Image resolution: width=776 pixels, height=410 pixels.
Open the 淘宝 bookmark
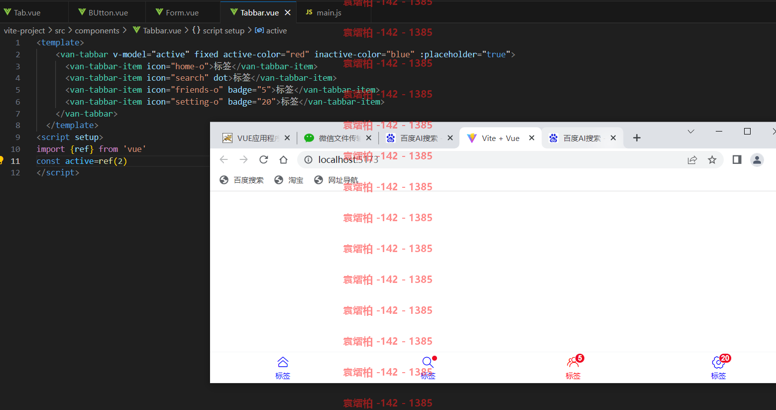click(289, 180)
